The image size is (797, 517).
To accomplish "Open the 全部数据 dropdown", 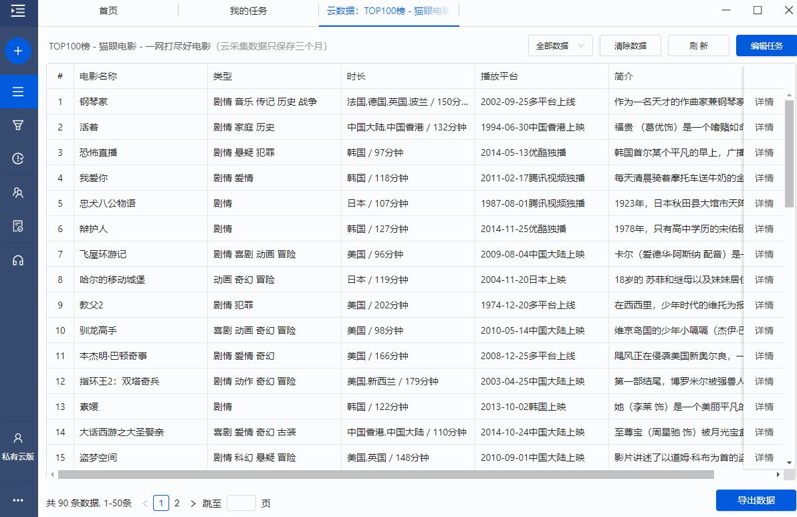I will point(560,45).
